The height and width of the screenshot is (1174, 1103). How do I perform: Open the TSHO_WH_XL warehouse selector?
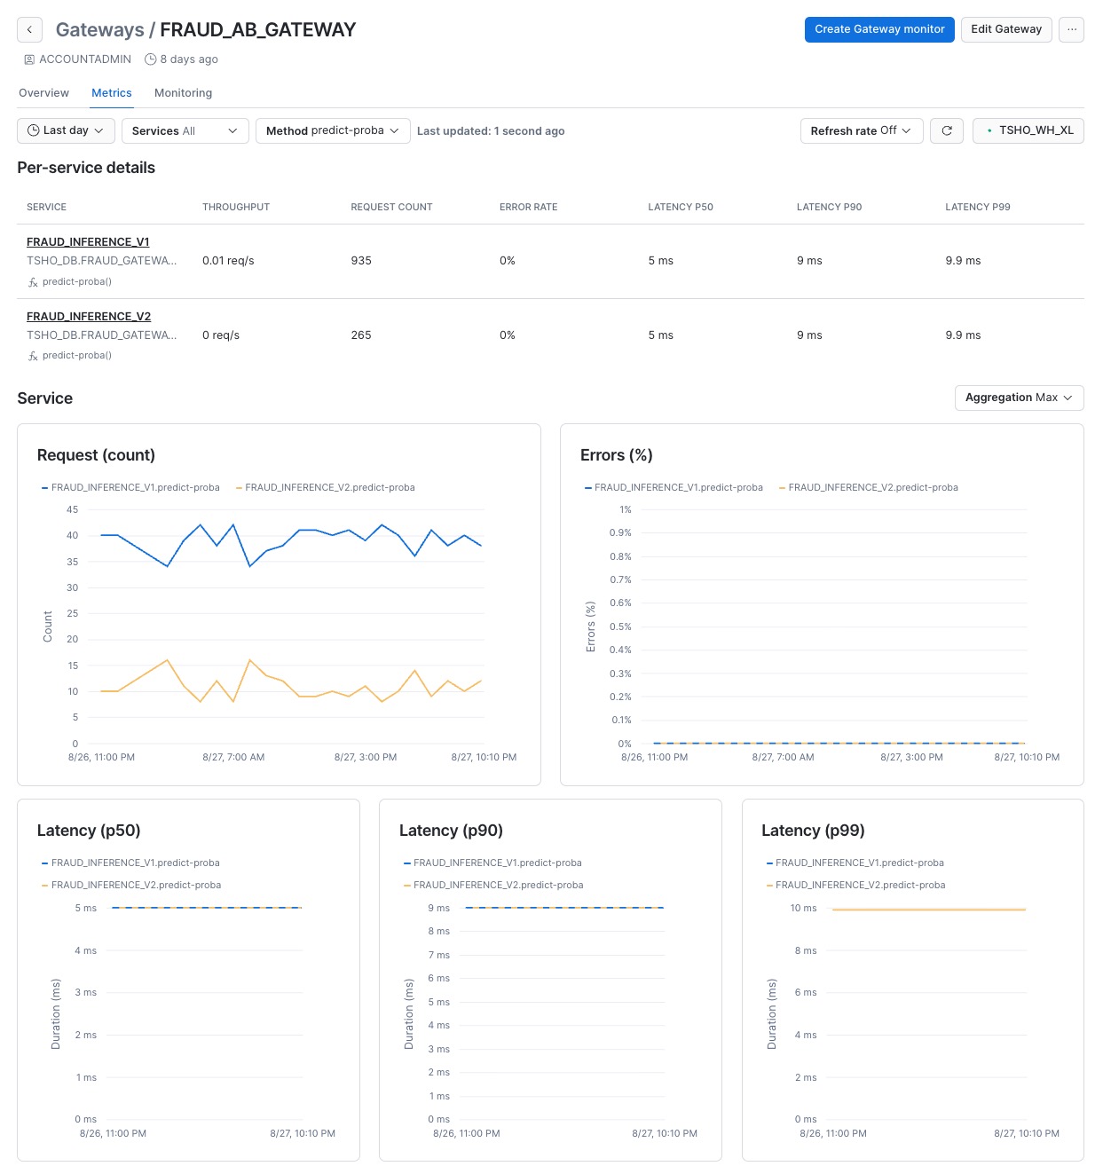tap(1028, 130)
